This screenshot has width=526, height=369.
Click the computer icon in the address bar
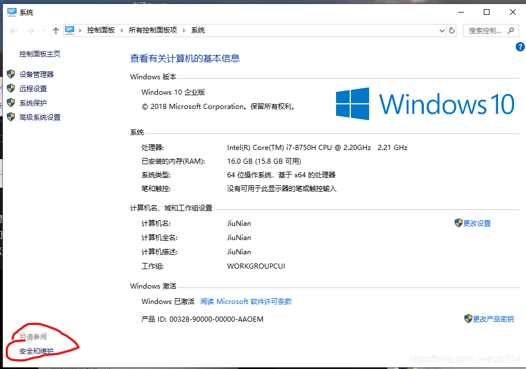[x=70, y=31]
